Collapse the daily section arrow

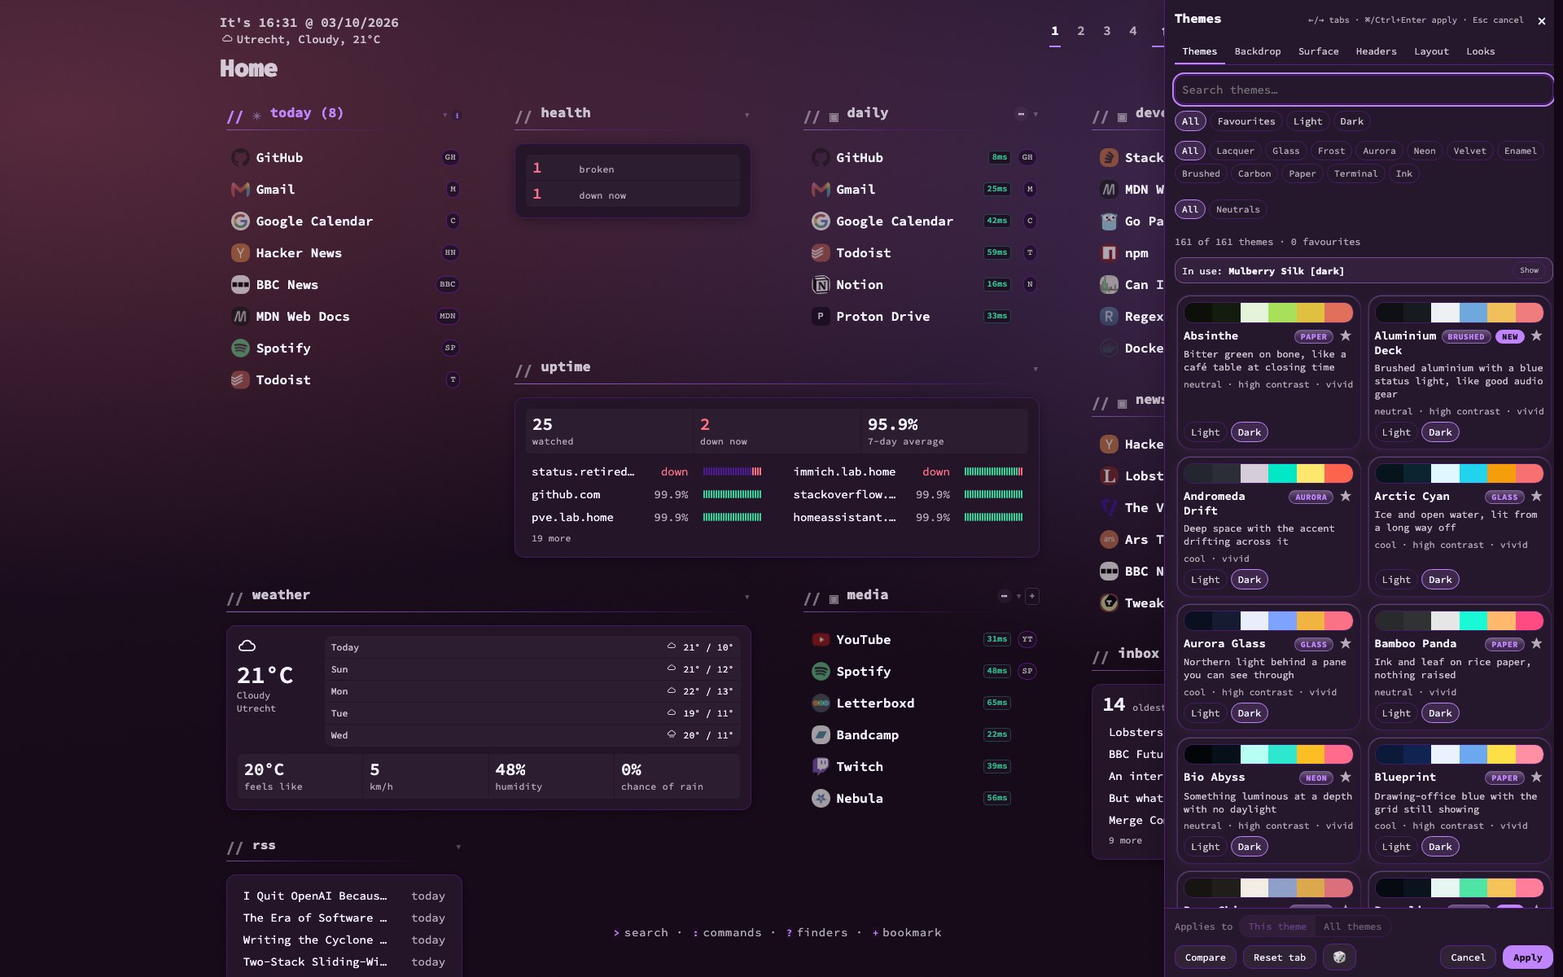tap(1035, 115)
